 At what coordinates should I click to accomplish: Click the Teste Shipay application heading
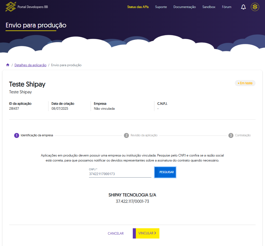[x=27, y=84]
